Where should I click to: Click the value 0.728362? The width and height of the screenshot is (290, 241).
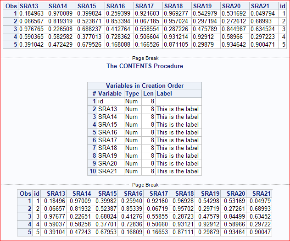[118, 37]
